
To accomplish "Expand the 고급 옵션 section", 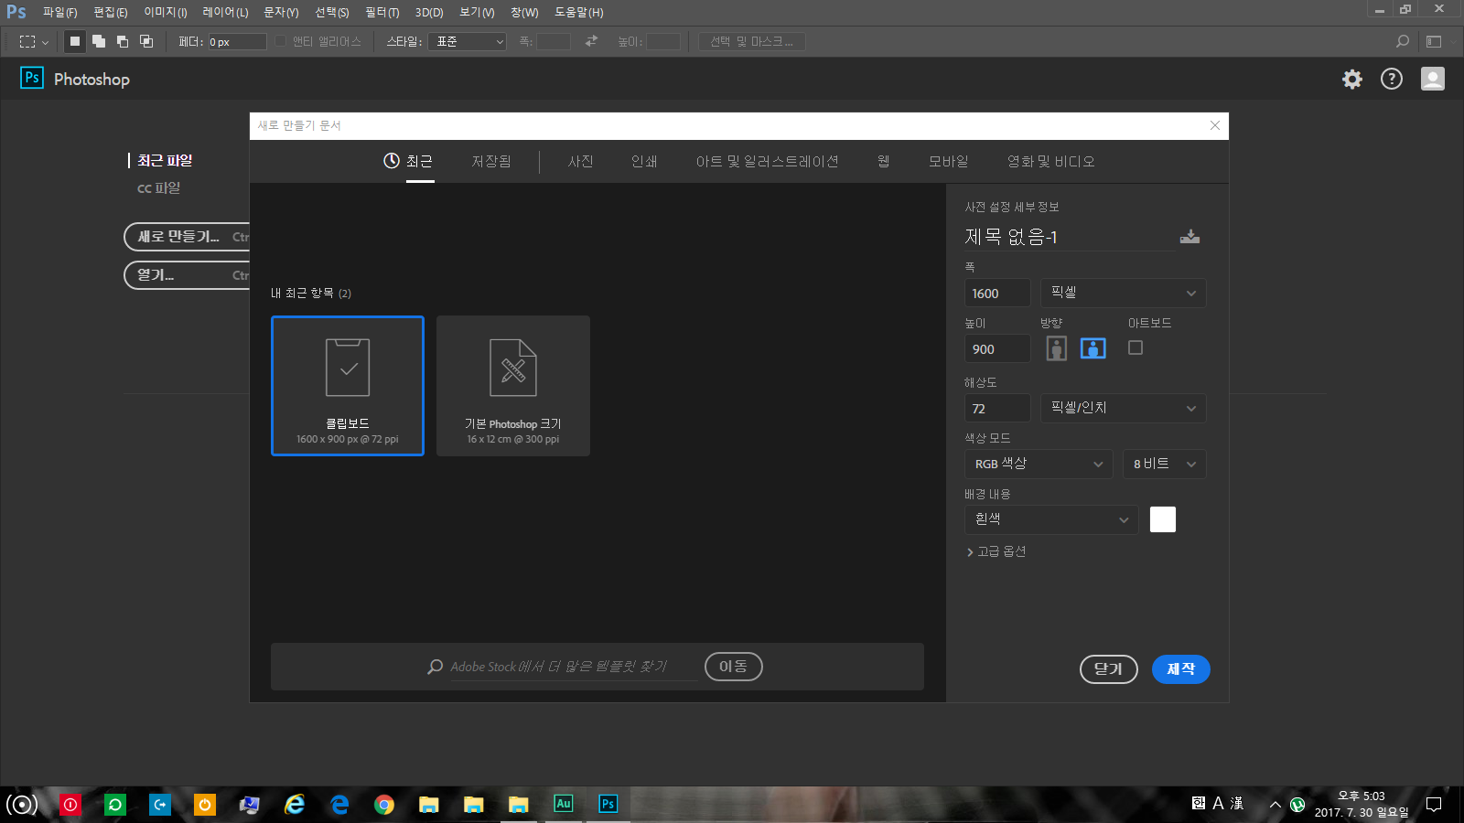I will (x=996, y=551).
